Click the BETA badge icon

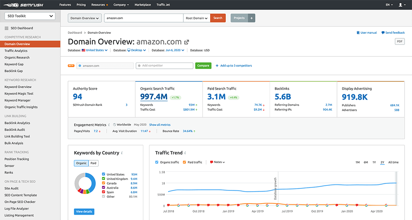[71, 66]
